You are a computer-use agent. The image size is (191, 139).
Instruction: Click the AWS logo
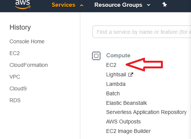[x=23, y=5]
